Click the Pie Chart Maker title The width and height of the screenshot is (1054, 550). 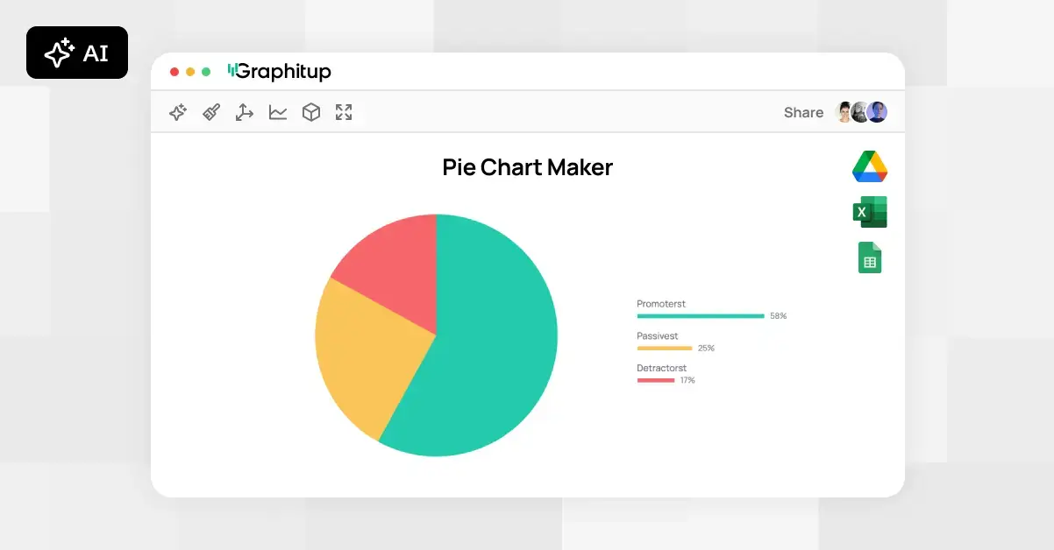[527, 167]
